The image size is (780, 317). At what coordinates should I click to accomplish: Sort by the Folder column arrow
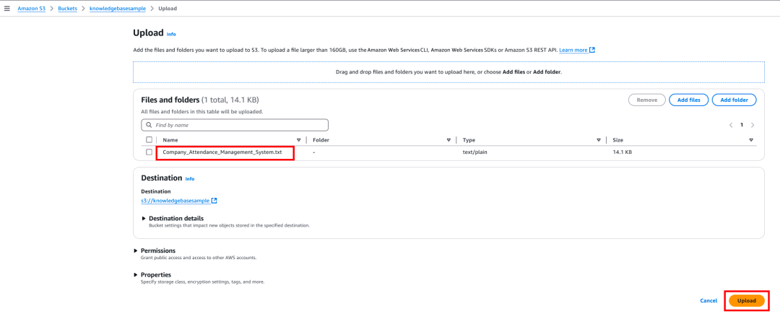(448, 140)
